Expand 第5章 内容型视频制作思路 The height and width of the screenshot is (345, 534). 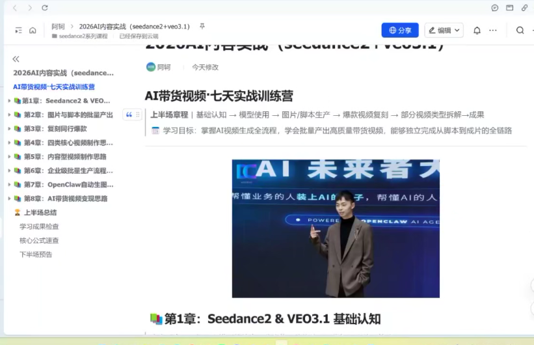tap(9, 156)
